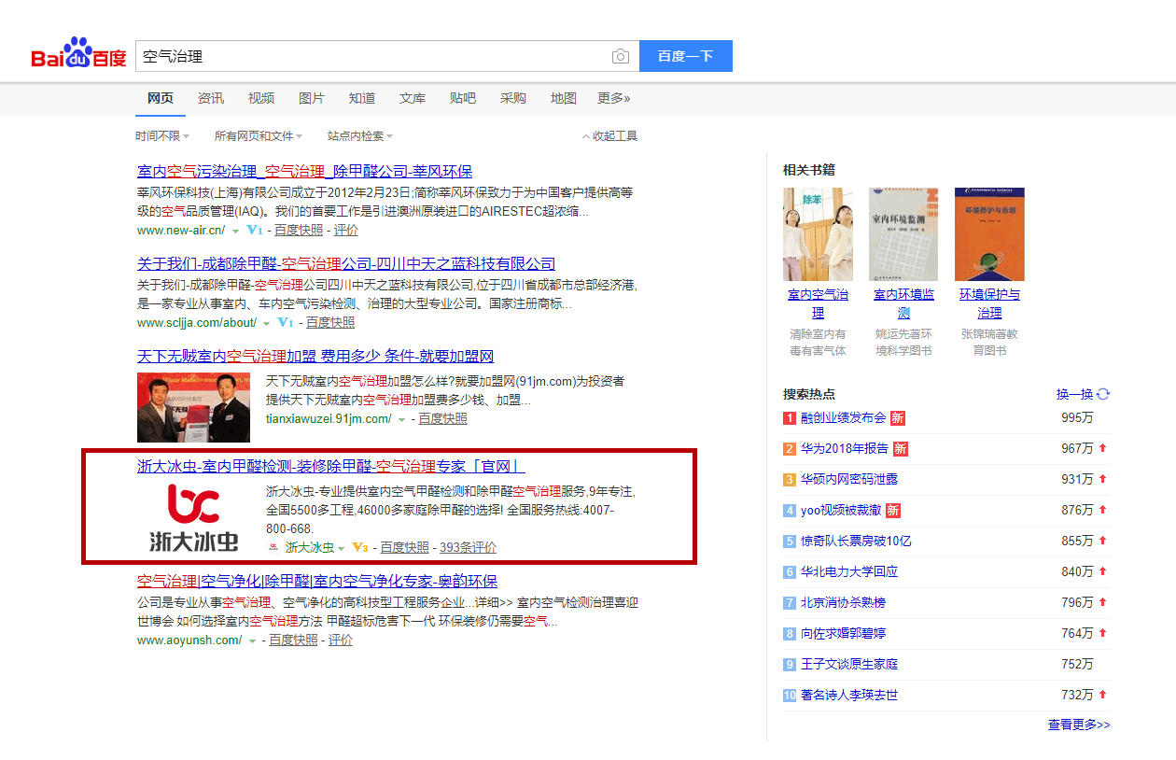The width and height of the screenshot is (1176, 760).
Task: Click V1 badge next to www.scljja.com
Action: pos(287,323)
